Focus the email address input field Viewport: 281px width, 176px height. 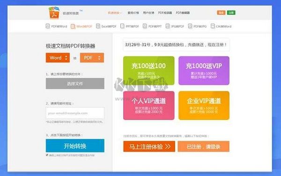point(75,113)
